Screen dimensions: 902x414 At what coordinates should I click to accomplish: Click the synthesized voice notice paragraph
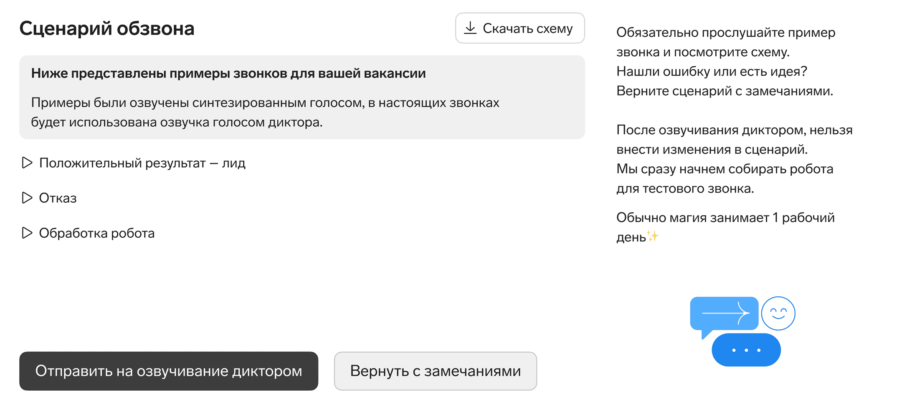point(265,112)
